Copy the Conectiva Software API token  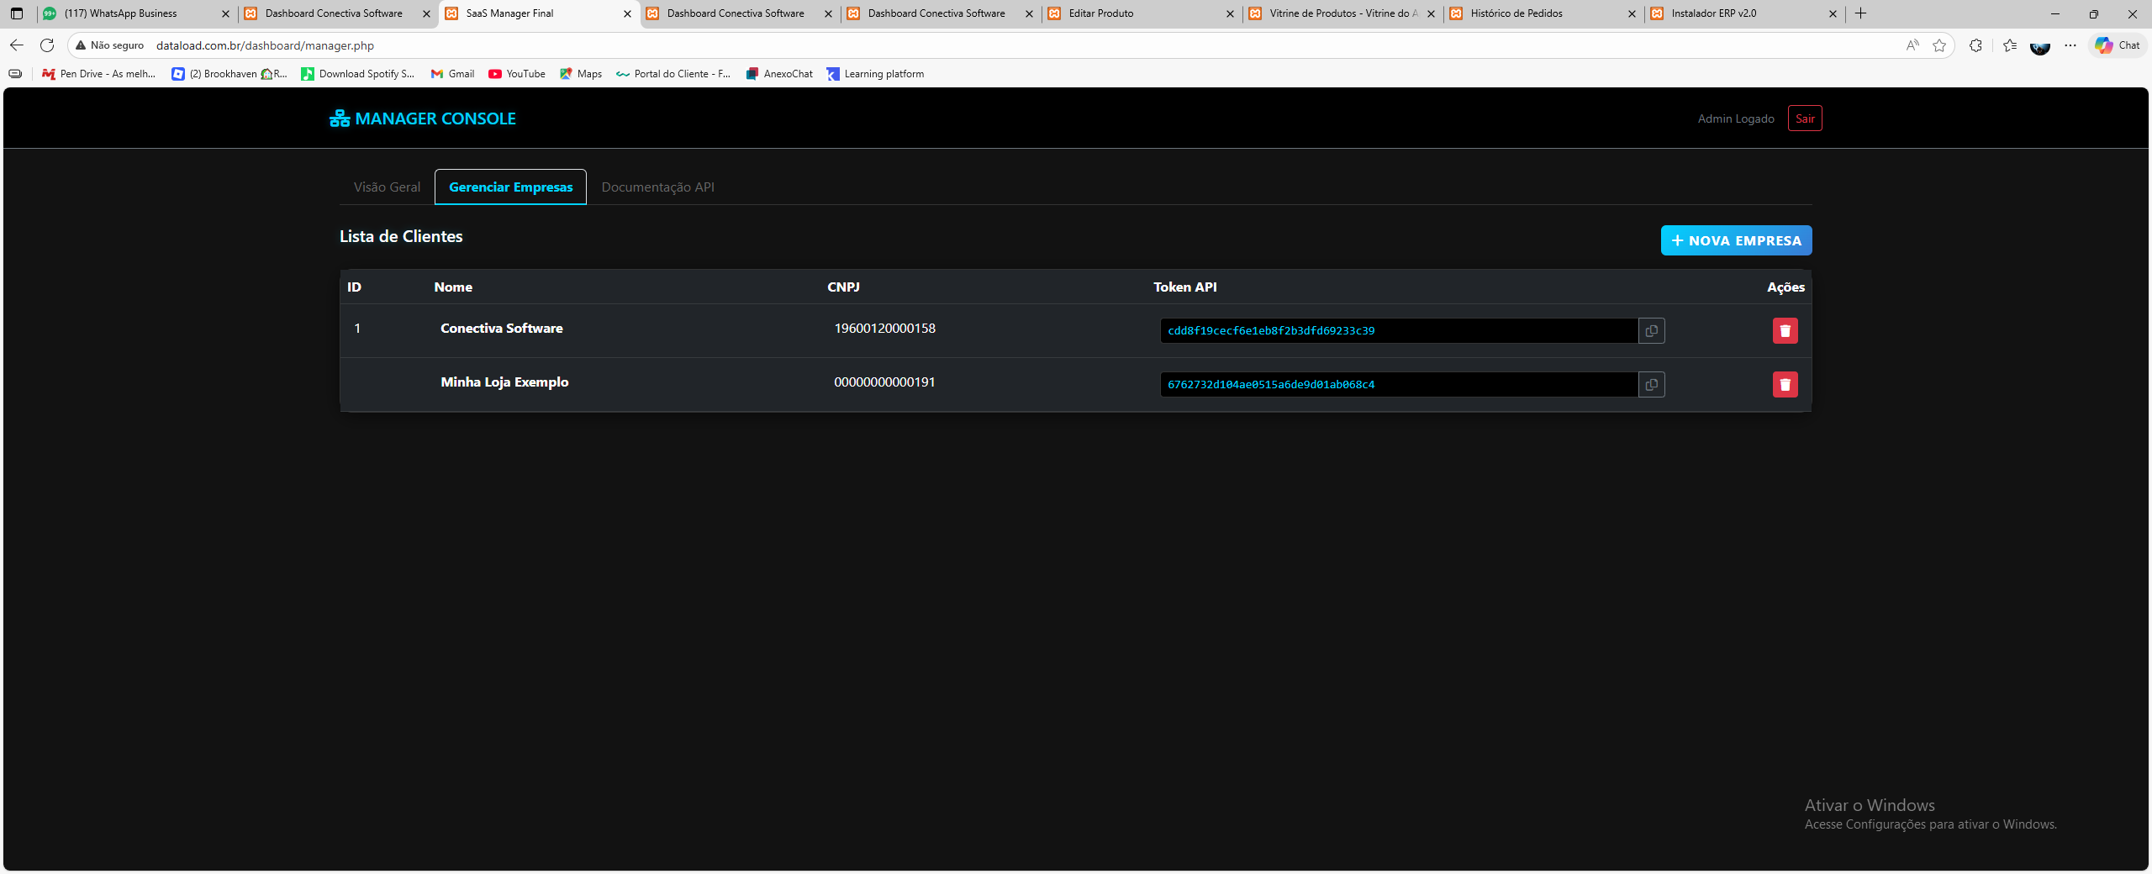[1651, 331]
